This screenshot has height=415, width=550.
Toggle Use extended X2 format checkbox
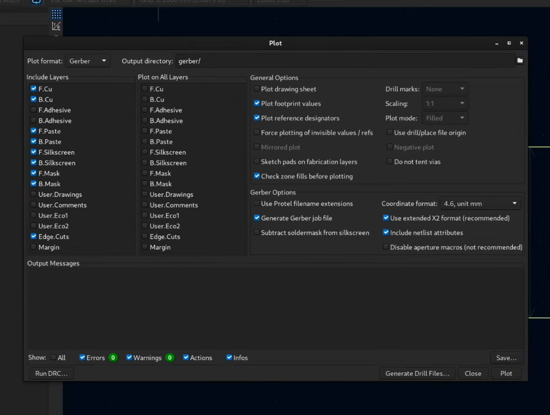(386, 218)
